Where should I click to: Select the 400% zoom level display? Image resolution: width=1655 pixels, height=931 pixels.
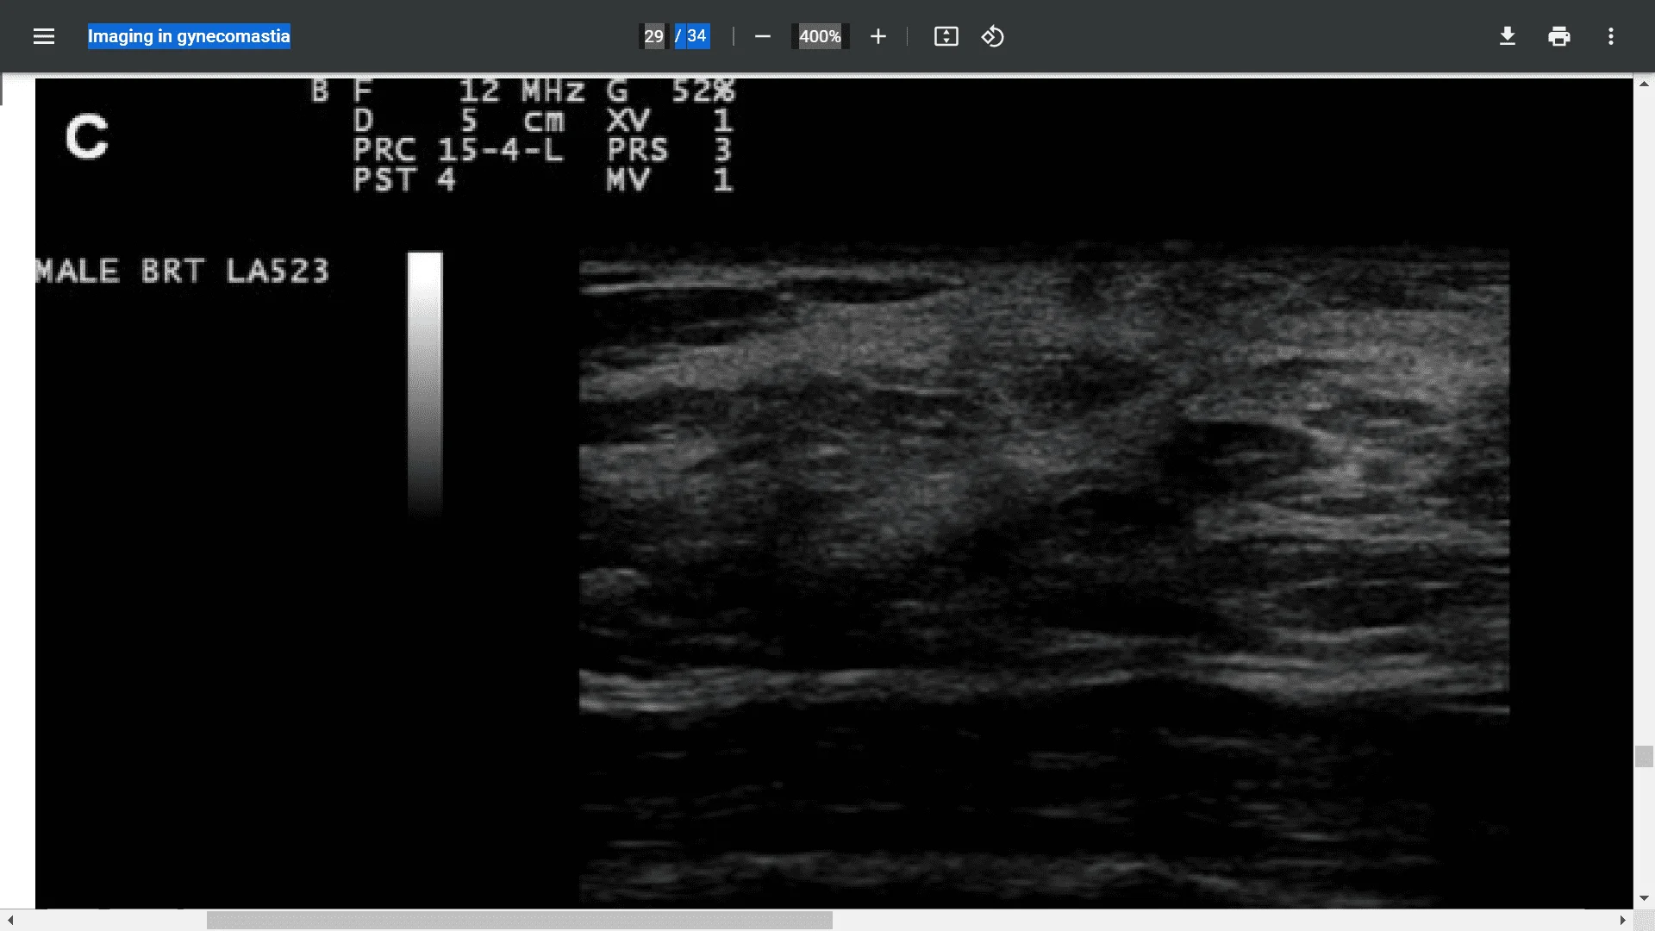[819, 36]
